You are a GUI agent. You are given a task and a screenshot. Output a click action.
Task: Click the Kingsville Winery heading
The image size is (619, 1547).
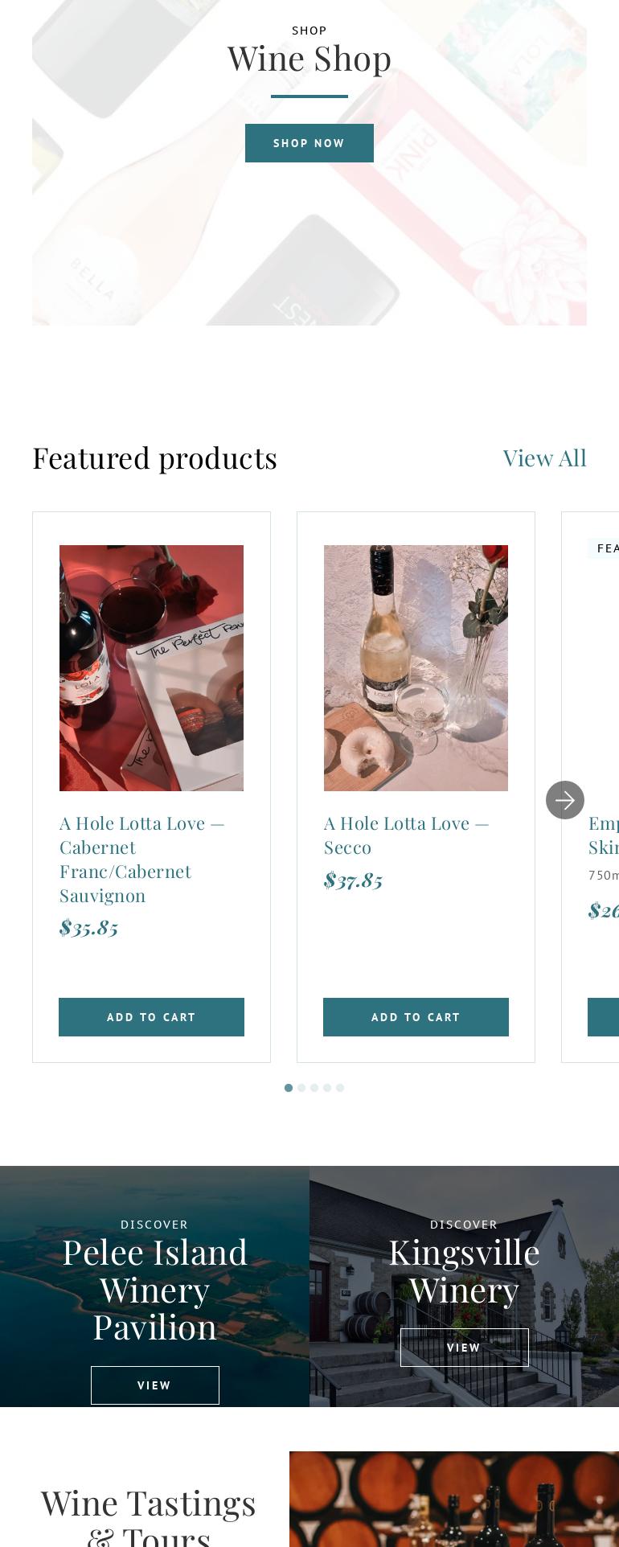point(464,1271)
